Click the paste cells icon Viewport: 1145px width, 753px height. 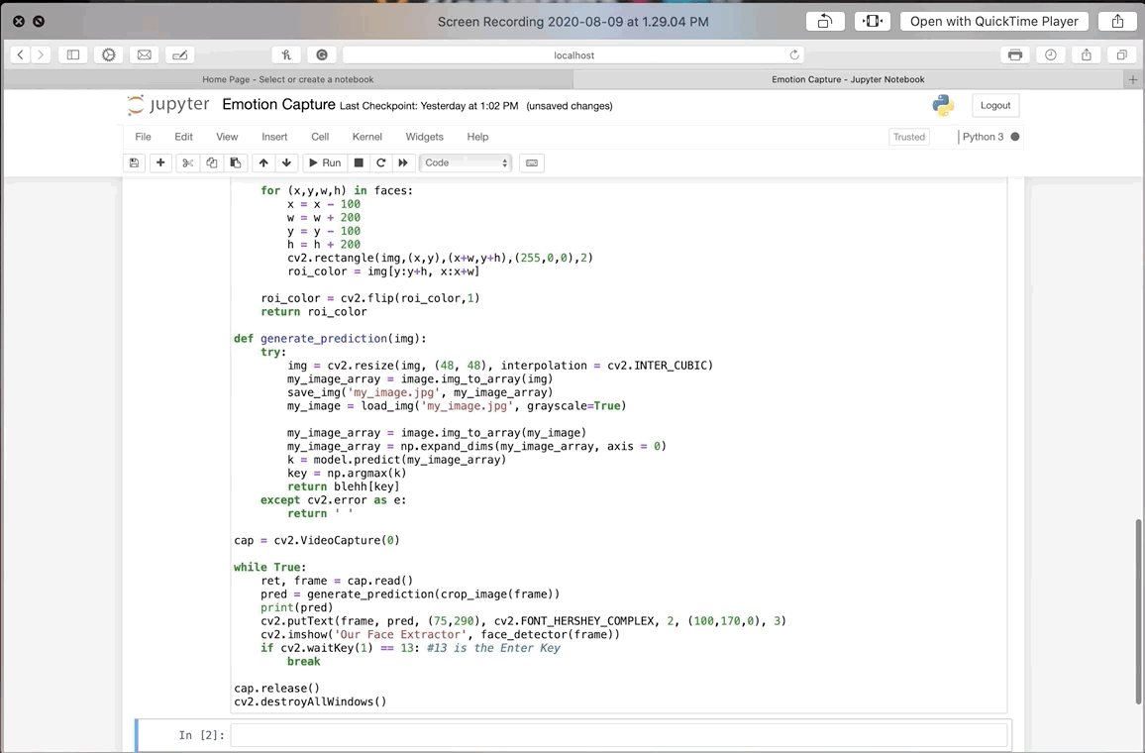(x=235, y=162)
